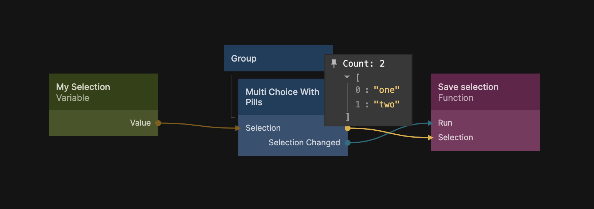This screenshot has height=209, width=594.
Task: Click the "two" array value in inspector
Action: 387,104
